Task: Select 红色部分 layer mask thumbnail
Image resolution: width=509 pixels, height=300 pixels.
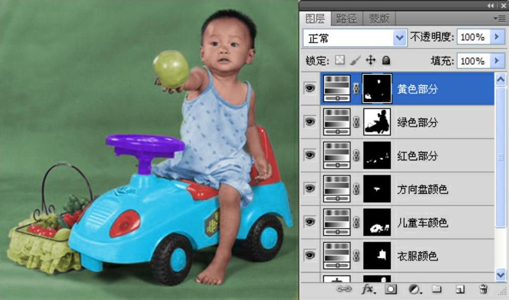Action: pos(377,155)
